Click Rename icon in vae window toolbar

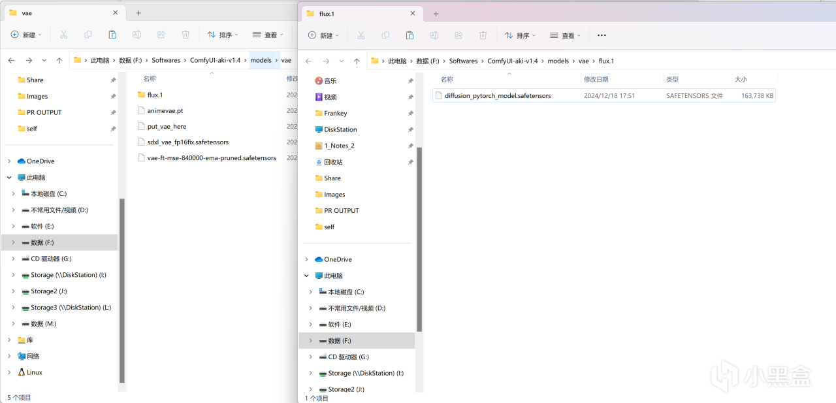click(137, 35)
